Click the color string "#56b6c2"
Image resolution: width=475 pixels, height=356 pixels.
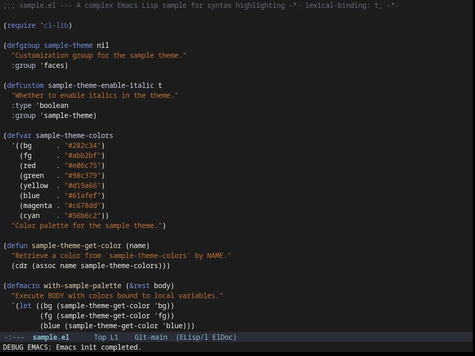[x=82, y=215]
